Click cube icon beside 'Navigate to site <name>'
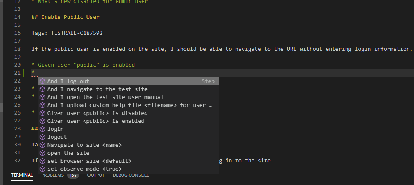 click(42, 145)
